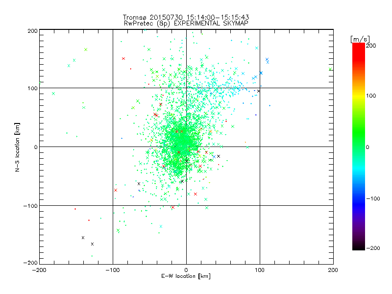Click the color bar label '-100'
This screenshot has width=392, height=294.
click(373, 198)
